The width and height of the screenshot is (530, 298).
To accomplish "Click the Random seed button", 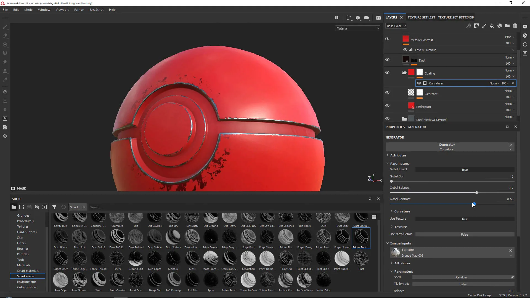I will point(461,277).
